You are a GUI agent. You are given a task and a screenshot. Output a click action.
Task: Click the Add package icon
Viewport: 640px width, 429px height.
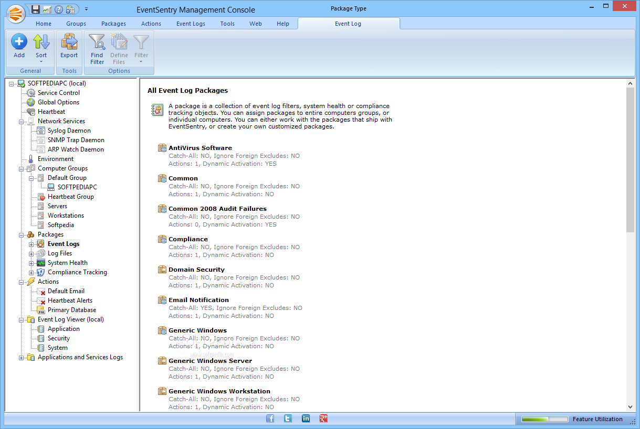pos(19,41)
